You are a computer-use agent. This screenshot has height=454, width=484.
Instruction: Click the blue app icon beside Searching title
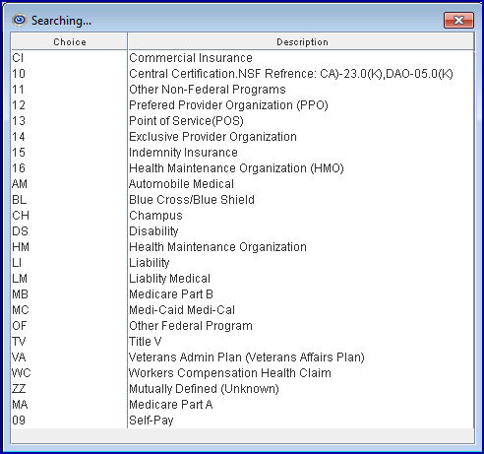(20, 20)
